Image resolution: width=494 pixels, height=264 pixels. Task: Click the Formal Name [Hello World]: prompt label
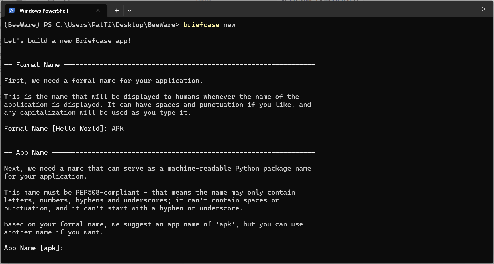tap(56, 128)
